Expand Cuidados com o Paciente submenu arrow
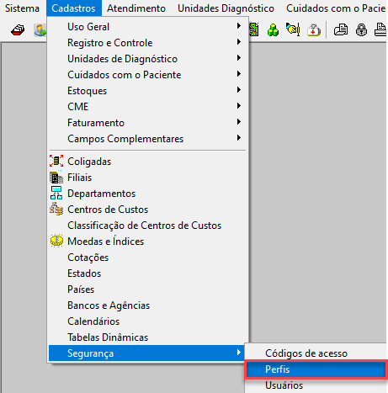This screenshot has width=388, height=393. point(239,74)
